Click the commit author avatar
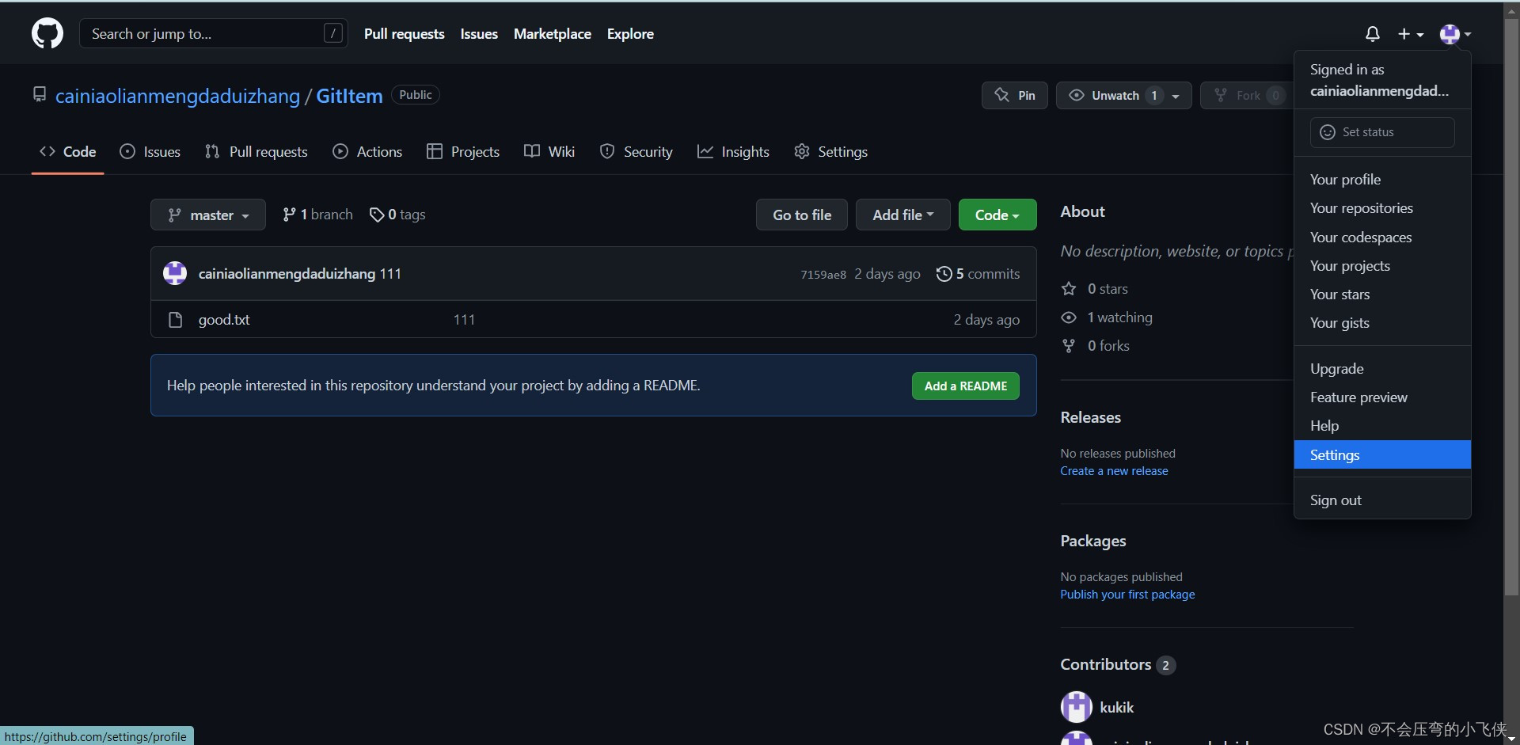The width and height of the screenshot is (1520, 745). pos(175,273)
